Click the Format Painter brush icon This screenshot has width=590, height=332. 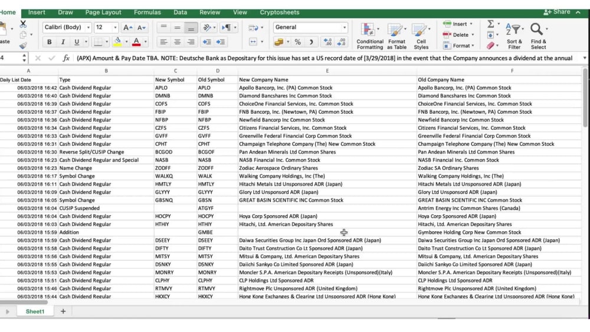pyautogui.click(x=23, y=45)
